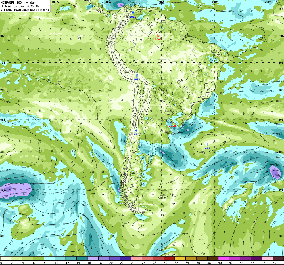This screenshot has height=265, width=284.
Task: Click the 60W longitude label
Action: tap(161, 2)
